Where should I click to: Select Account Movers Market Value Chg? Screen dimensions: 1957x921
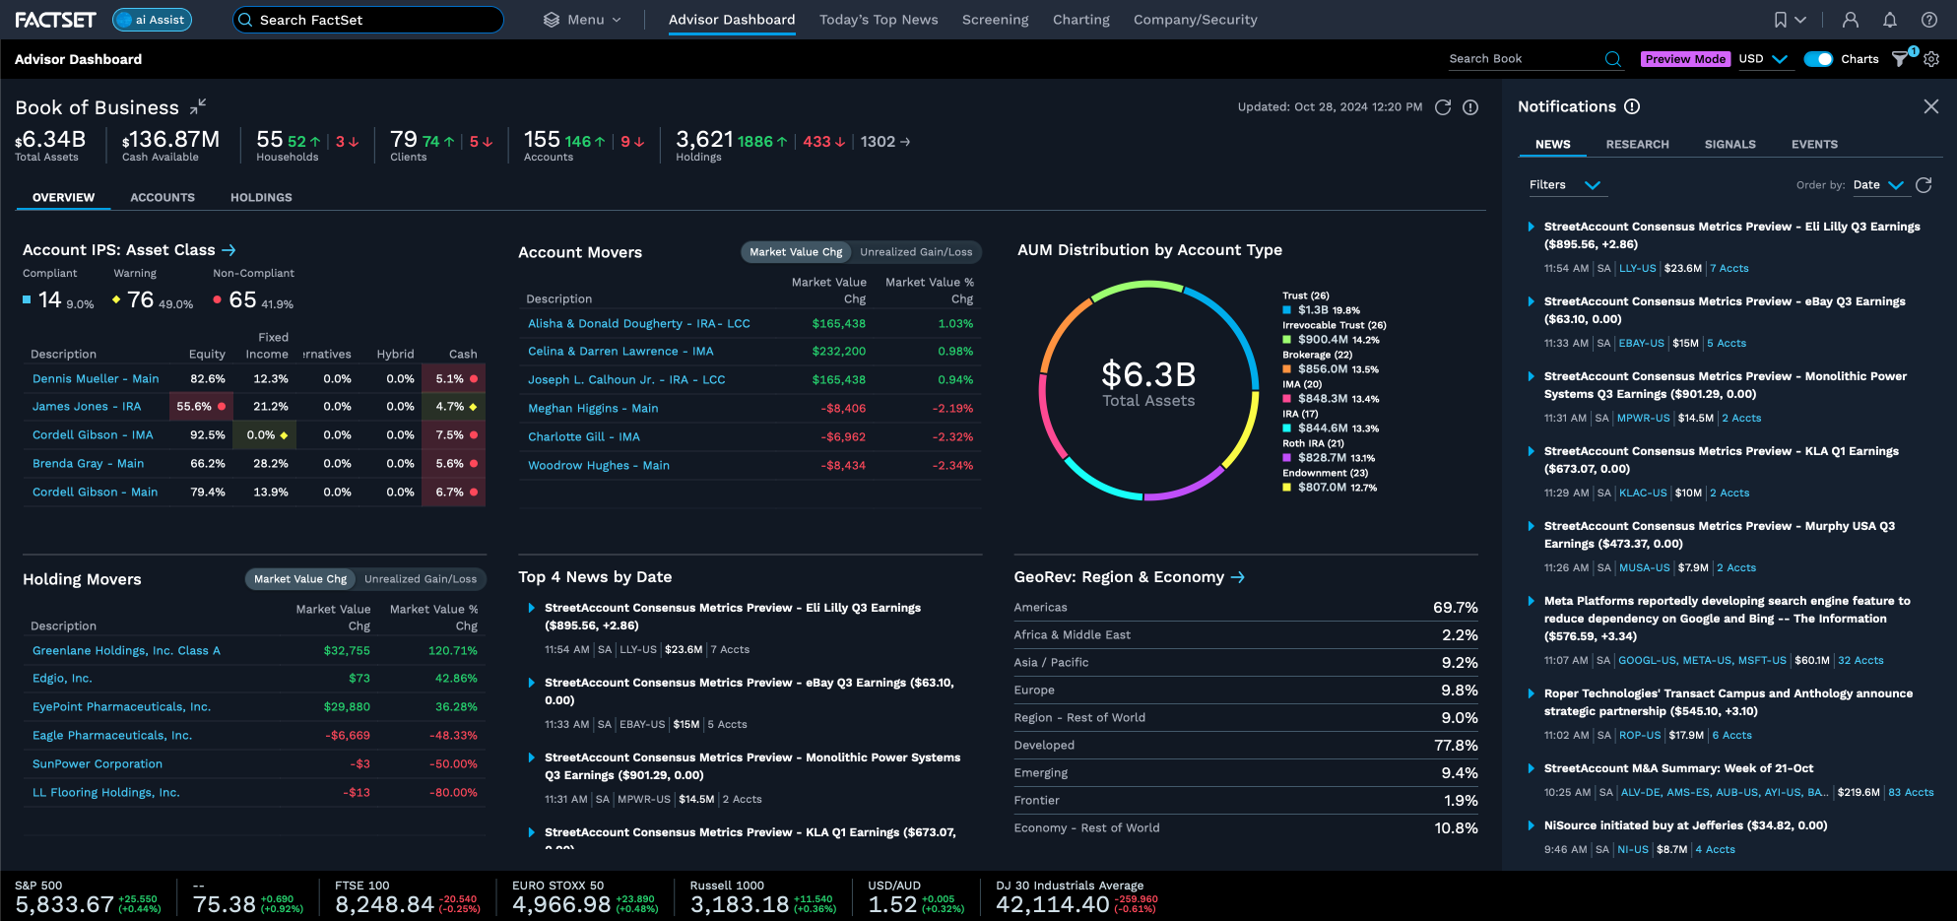click(796, 252)
